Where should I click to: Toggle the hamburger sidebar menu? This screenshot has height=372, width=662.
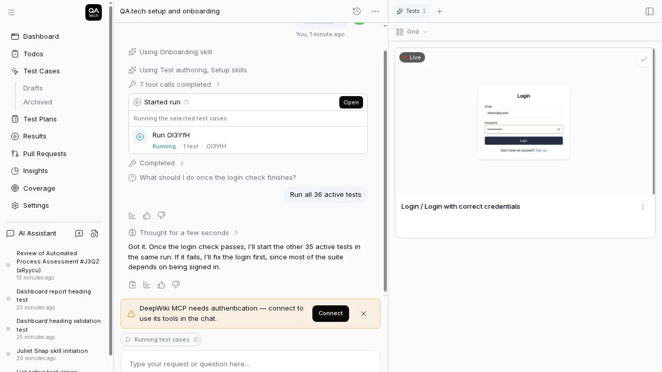click(x=11, y=12)
